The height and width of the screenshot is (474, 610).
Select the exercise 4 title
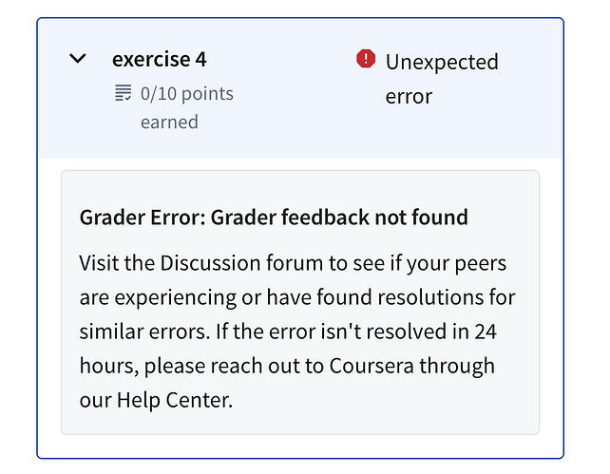159,59
